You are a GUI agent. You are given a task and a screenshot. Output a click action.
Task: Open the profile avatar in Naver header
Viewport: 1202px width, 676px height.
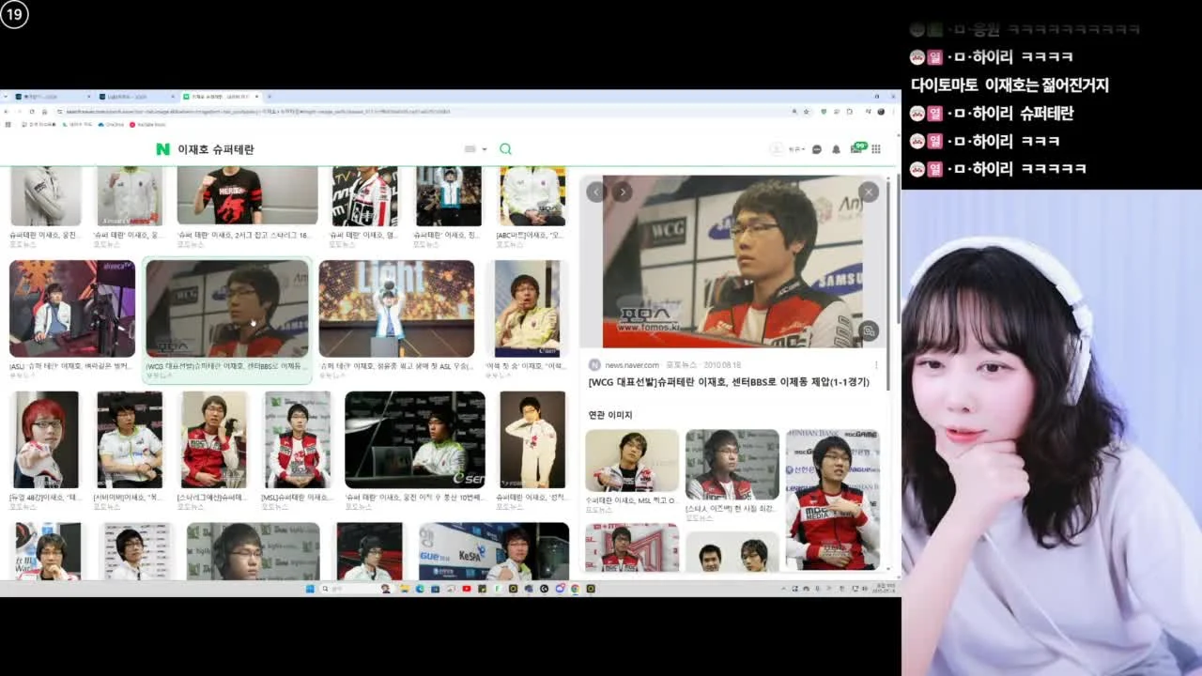click(777, 149)
